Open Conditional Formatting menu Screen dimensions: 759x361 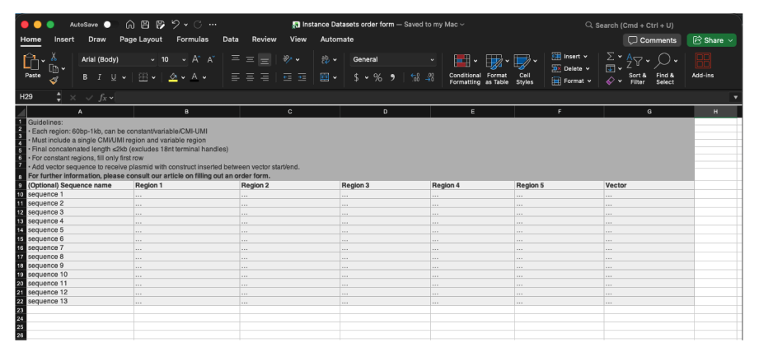(x=465, y=69)
